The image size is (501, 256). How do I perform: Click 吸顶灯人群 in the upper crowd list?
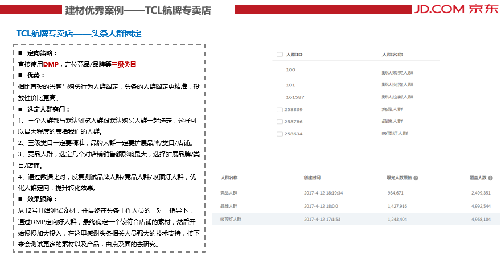pyautogui.click(x=395, y=134)
